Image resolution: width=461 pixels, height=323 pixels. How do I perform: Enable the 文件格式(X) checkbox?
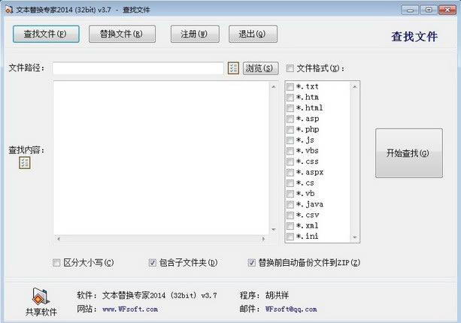[x=290, y=68]
